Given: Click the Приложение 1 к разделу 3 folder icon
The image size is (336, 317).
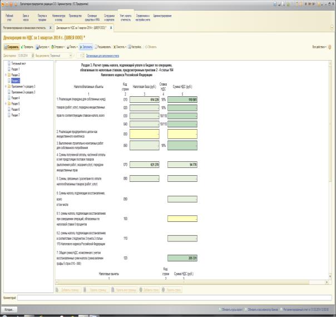Looking at the screenshot, I should 9,87.
